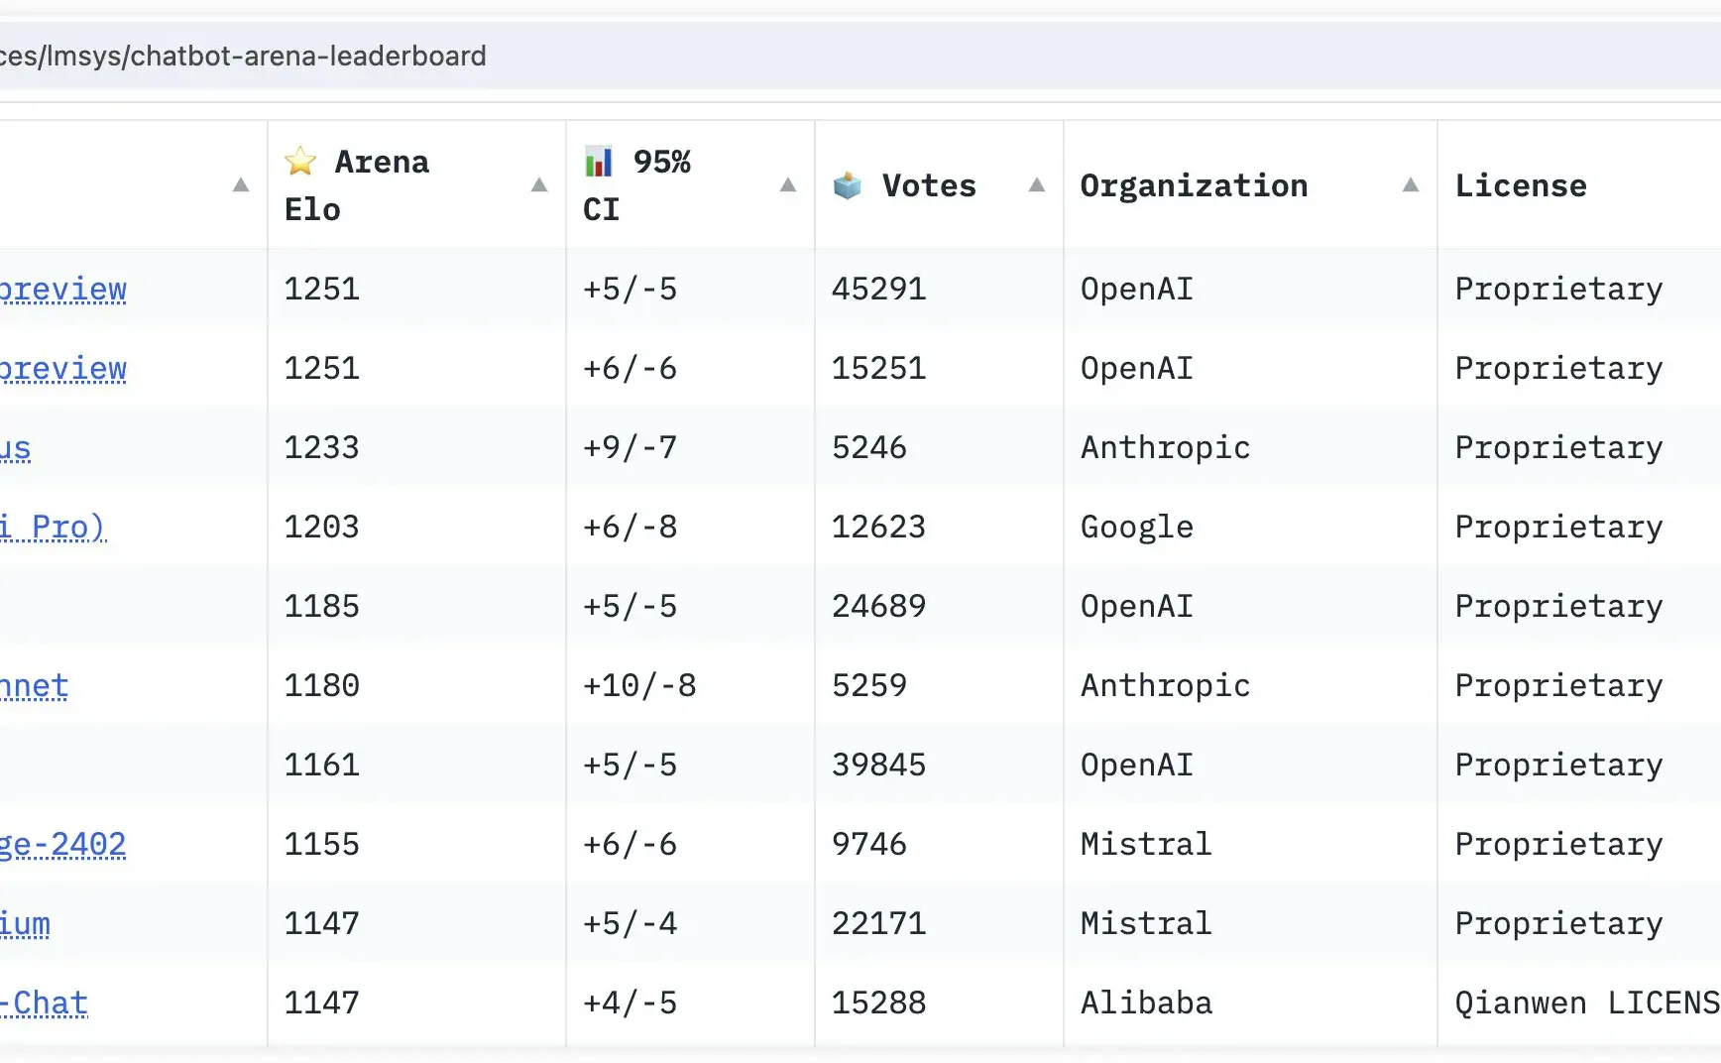Open the model link ending in 'ge-2402'
The image size is (1721, 1063).
pos(63,845)
